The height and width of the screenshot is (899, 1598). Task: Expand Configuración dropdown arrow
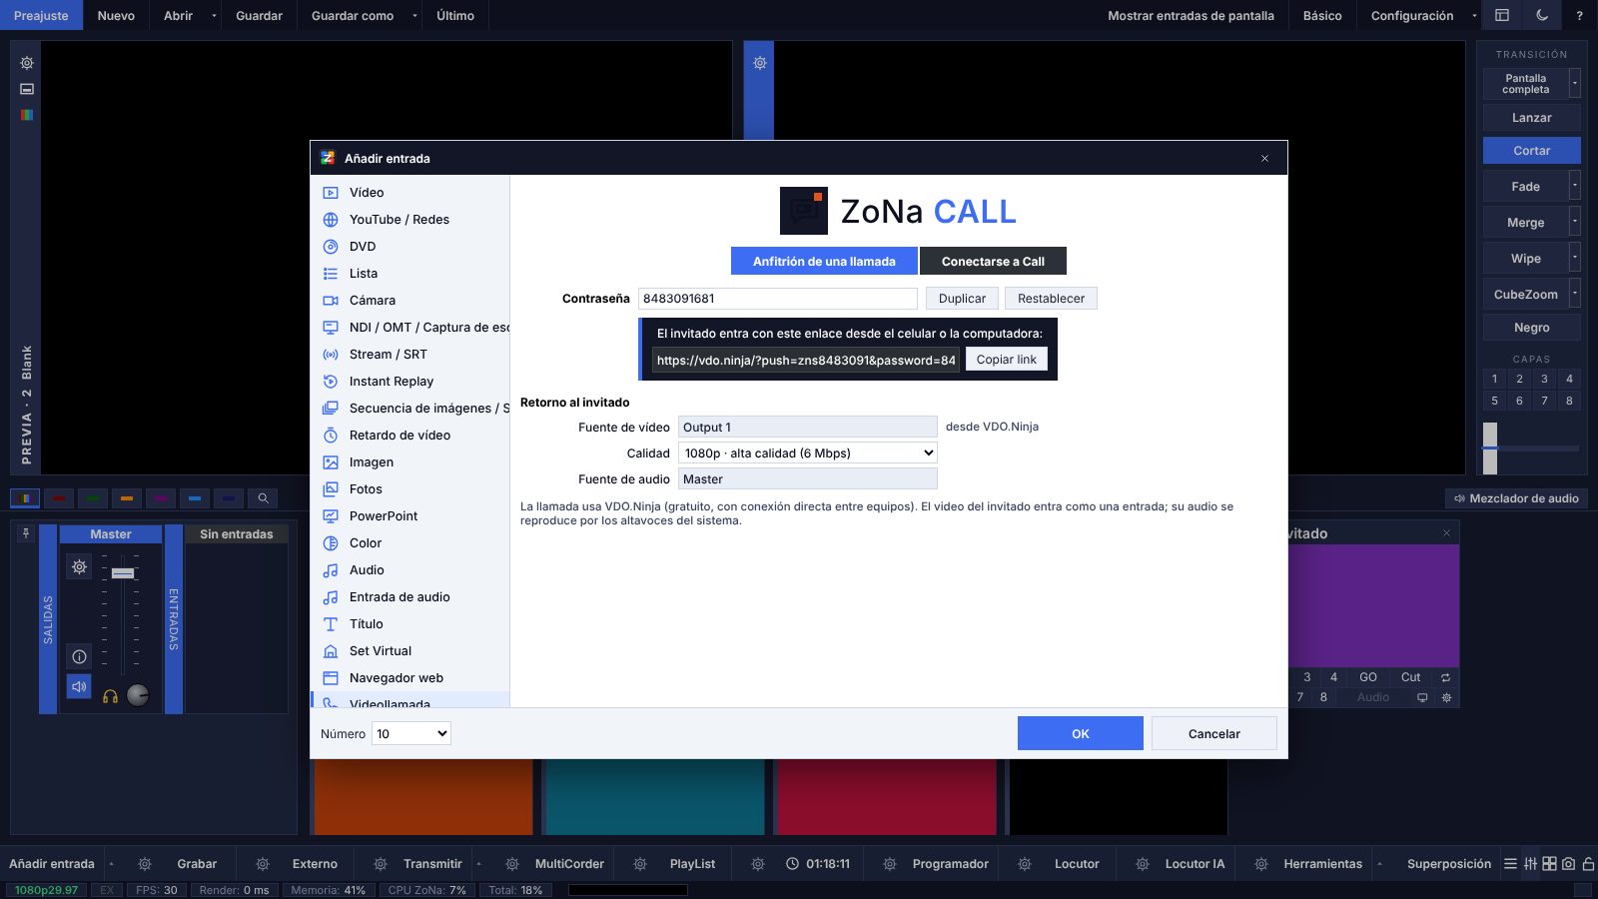tap(1474, 15)
